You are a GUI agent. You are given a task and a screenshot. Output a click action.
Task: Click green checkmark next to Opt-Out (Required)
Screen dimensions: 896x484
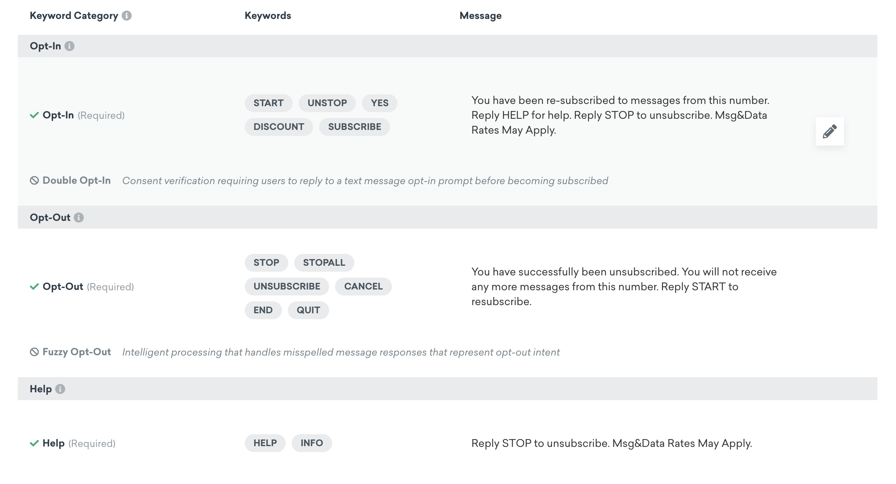point(34,287)
